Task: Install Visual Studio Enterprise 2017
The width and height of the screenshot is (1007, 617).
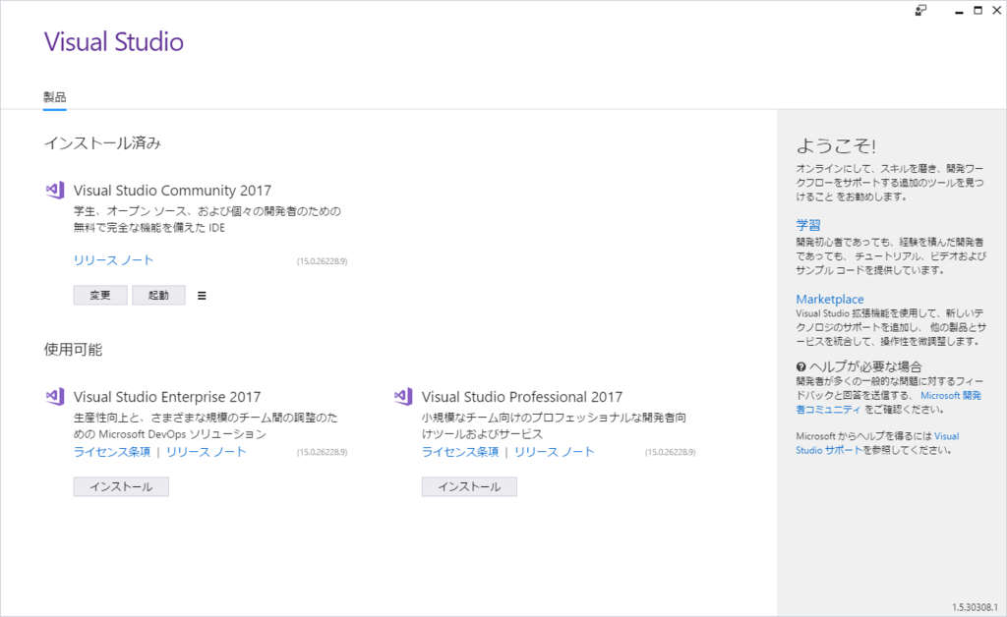Action: [121, 486]
